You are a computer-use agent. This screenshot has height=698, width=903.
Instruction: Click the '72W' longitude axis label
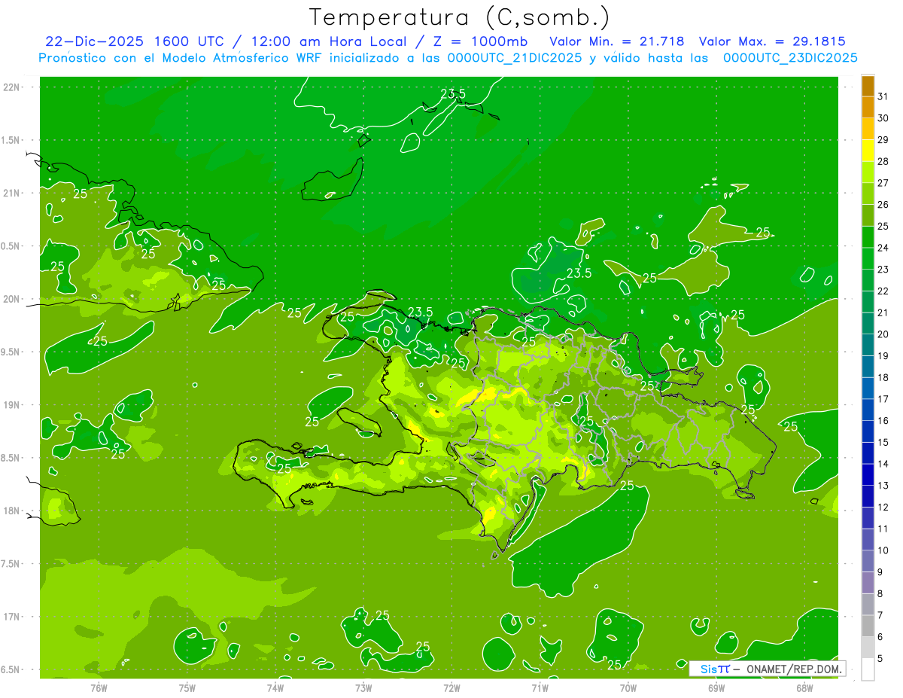[451, 687]
